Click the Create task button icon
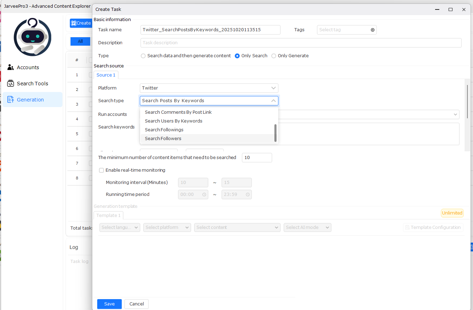 [x=74, y=23]
